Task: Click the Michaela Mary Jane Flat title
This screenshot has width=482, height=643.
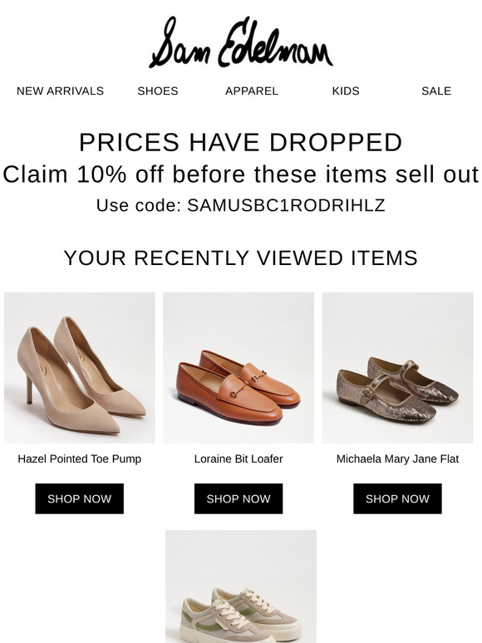Action: pyautogui.click(x=397, y=459)
